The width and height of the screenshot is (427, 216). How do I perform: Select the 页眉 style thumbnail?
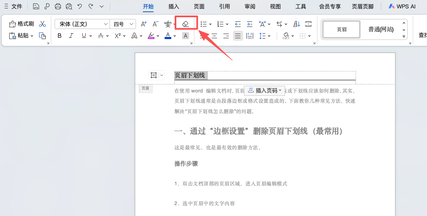[341, 29]
